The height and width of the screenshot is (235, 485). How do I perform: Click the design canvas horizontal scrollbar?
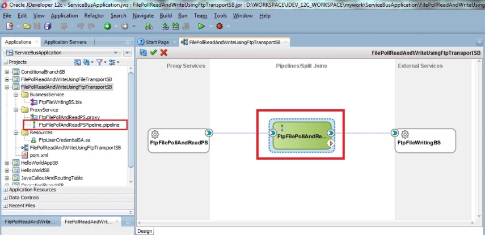tap(306, 223)
